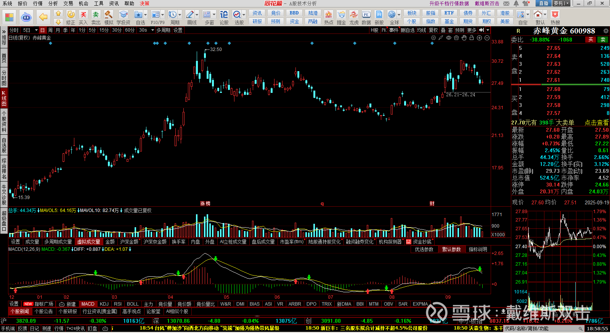This screenshot has height=333, width=610.
Task: Click the red 买 button beside 委比
Action: (x=591, y=40)
